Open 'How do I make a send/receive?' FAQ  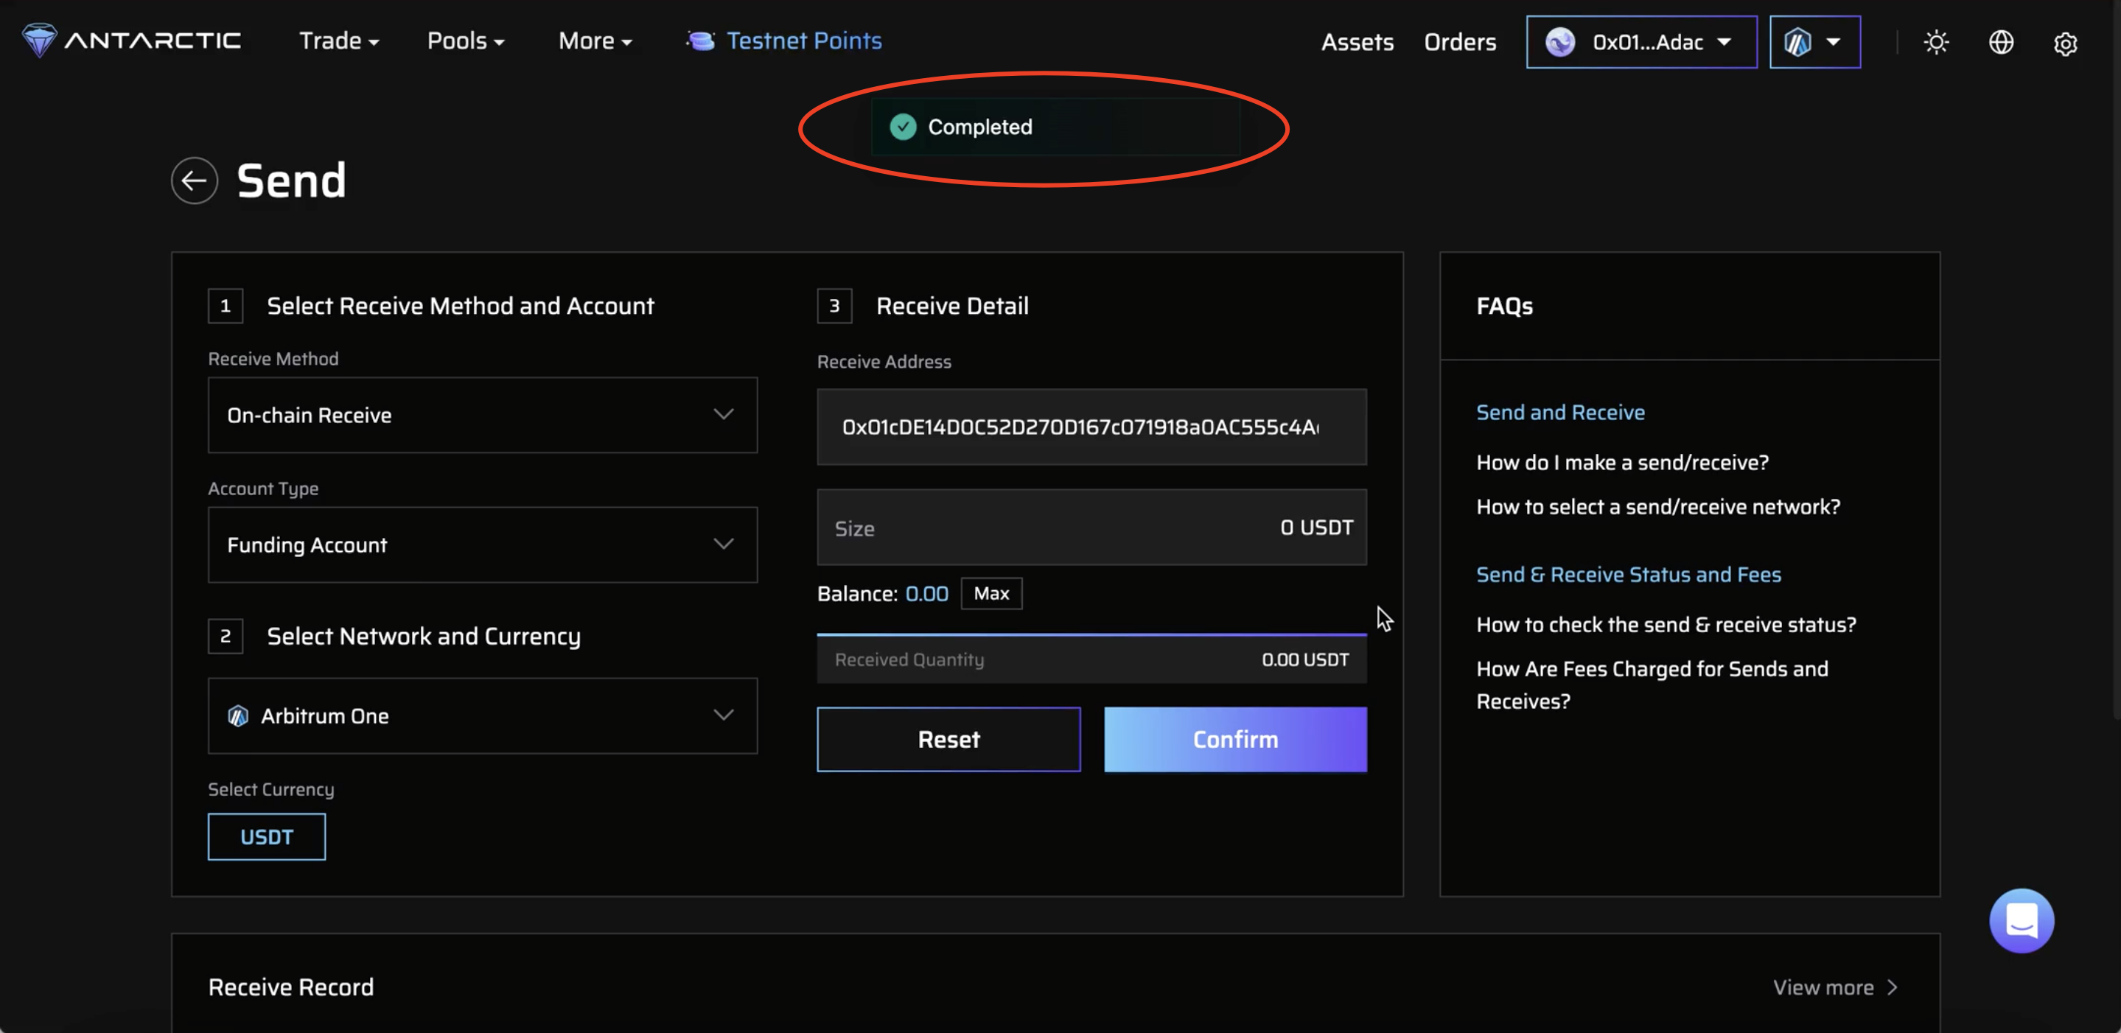pyautogui.click(x=1622, y=463)
